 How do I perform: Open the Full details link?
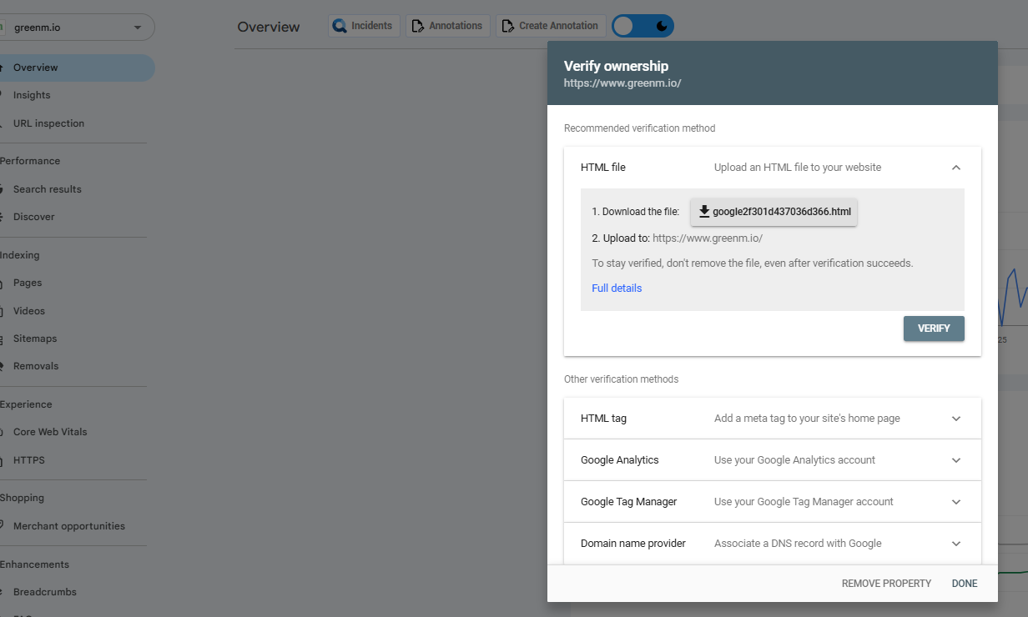[617, 288]
